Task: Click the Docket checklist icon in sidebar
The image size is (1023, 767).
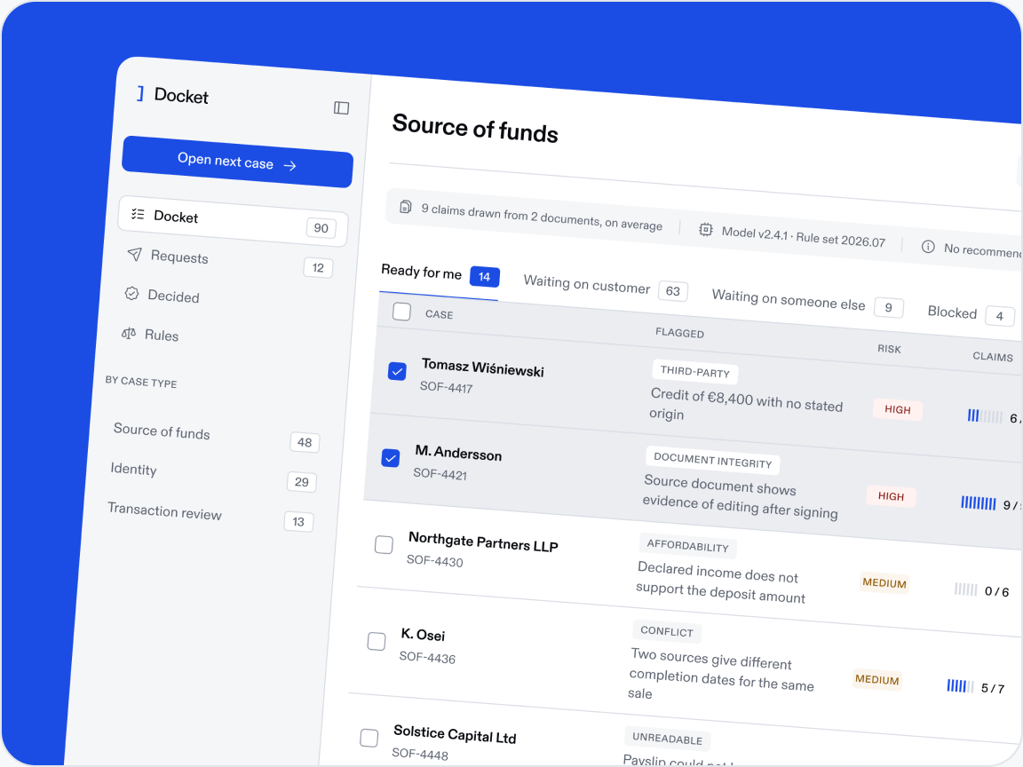Action: pos(138,214)
